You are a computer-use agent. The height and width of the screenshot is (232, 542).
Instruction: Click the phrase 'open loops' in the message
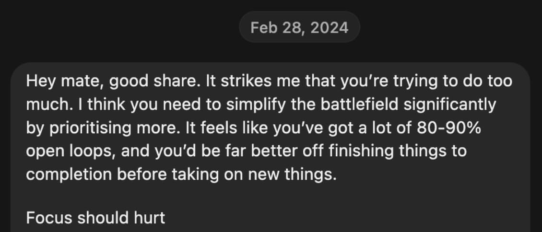(x=70, y=151)
